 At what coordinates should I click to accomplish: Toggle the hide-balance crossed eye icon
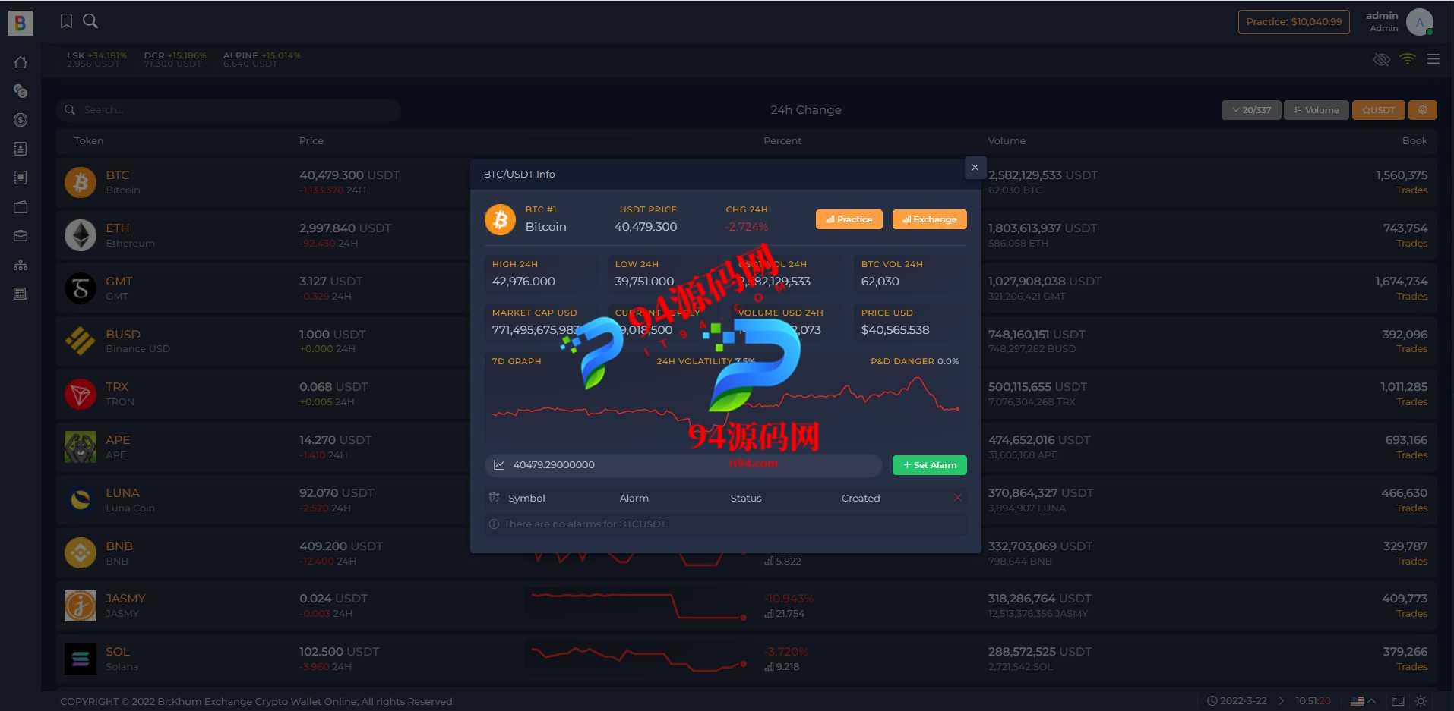tap(1382, 59)
